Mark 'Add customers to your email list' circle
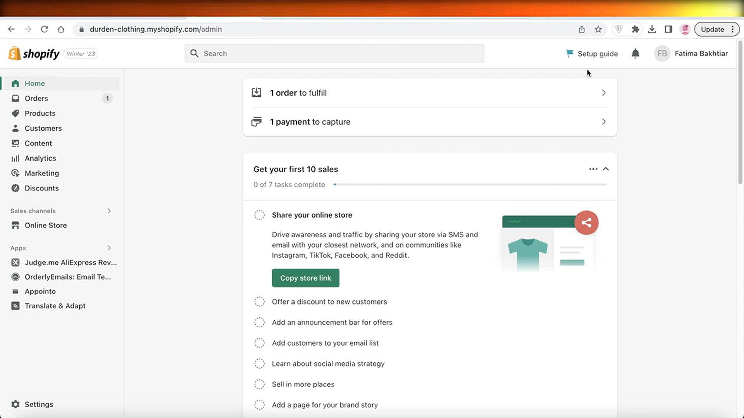Viewport: 744px width, 418px height. pos(260,343)
